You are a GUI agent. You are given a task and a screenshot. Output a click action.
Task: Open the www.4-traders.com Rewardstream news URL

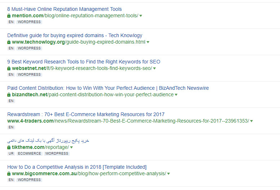click(x=128, y=121)
